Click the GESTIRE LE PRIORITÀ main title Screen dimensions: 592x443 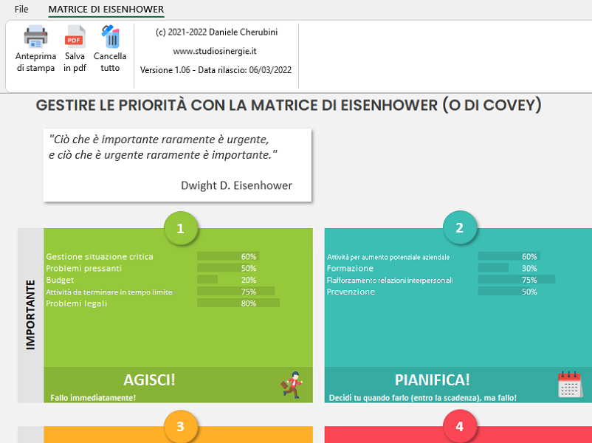tap(289, 105)
